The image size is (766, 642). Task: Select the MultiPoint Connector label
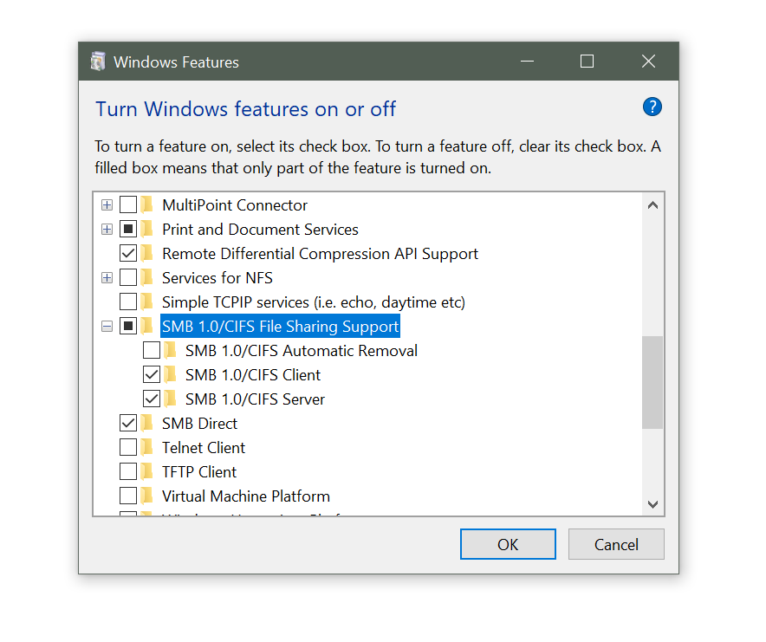click(235, 205)
